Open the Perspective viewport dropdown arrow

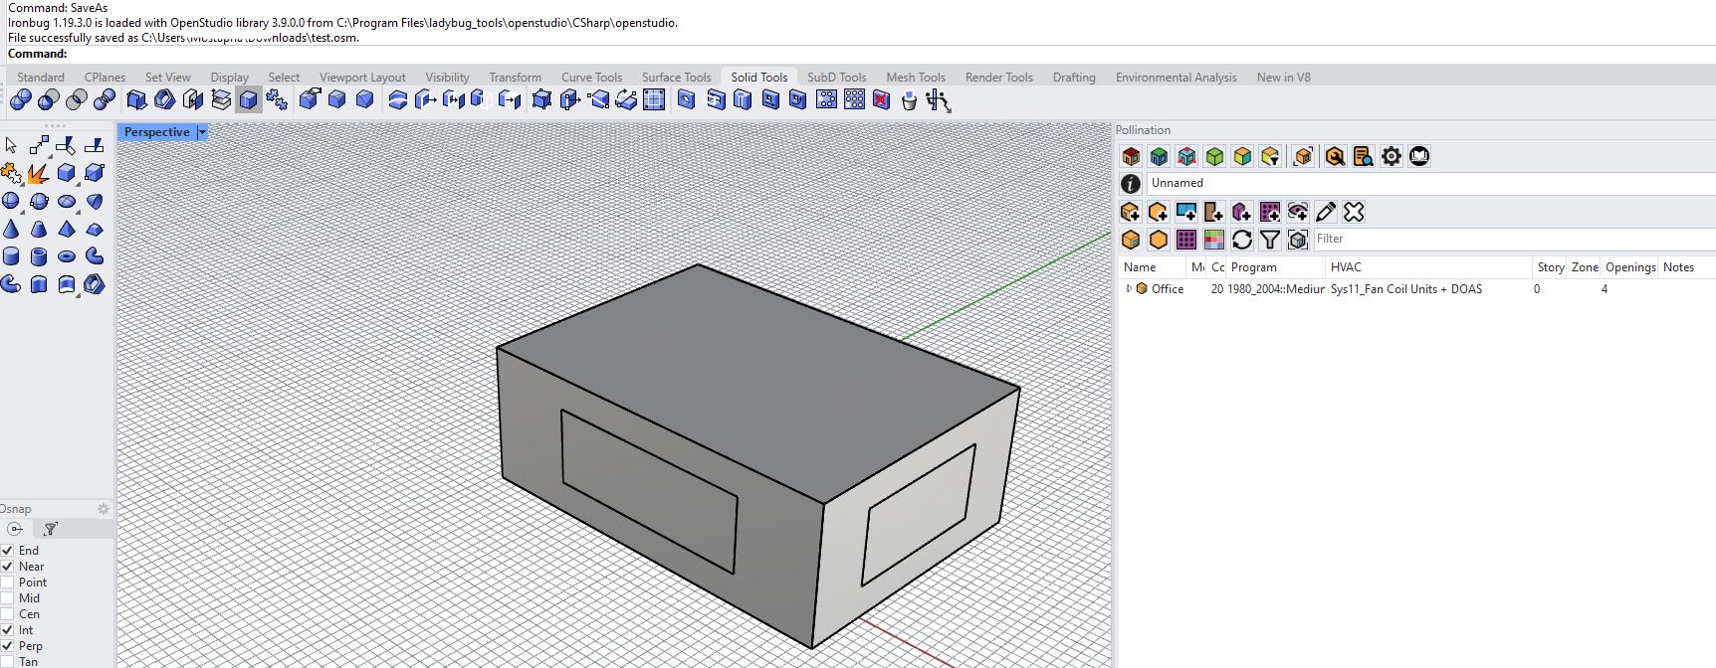pyautogui.click(x=202, y=132)
